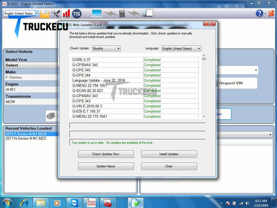Open Model Year Select dropdown
277x208 pixels.
coord(31,65)
